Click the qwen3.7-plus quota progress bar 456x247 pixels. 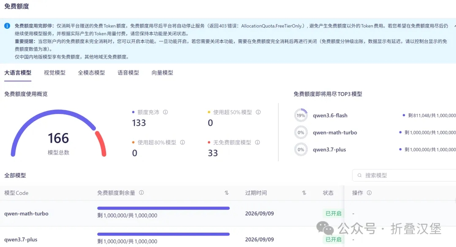[x=163, y=234]
